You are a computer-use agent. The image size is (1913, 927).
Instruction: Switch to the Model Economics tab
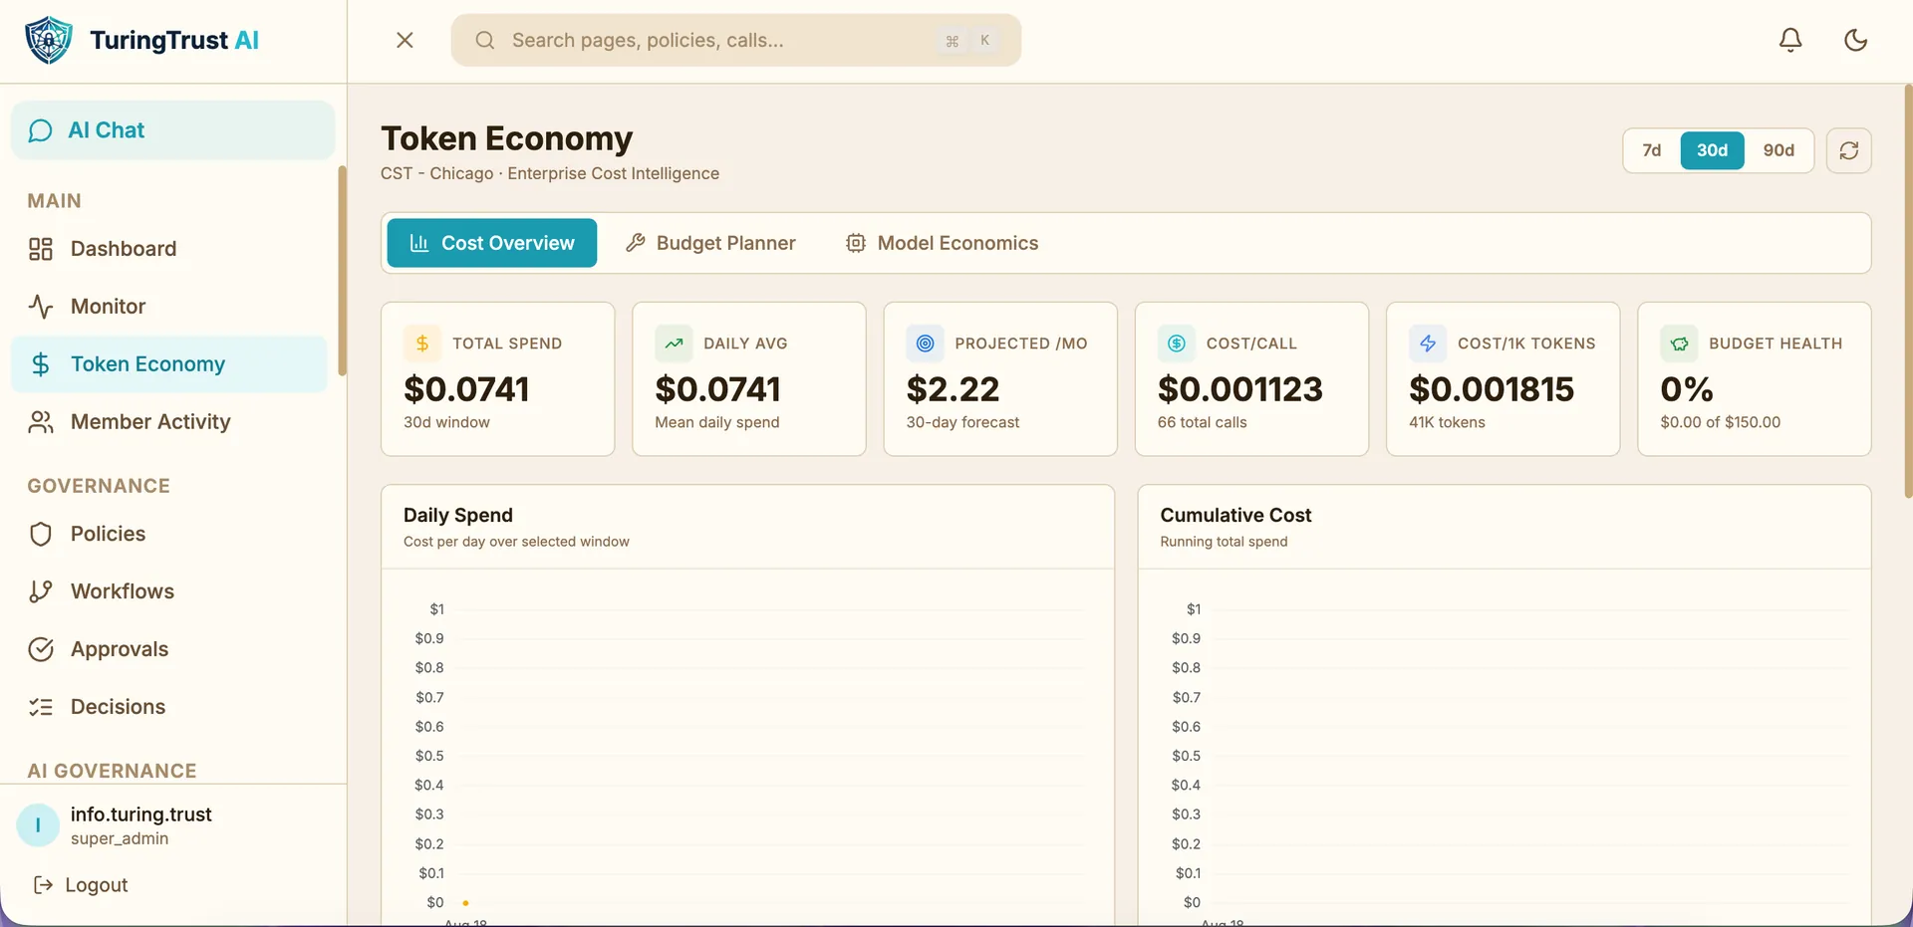pyautogui.click(x=942, y=243)
